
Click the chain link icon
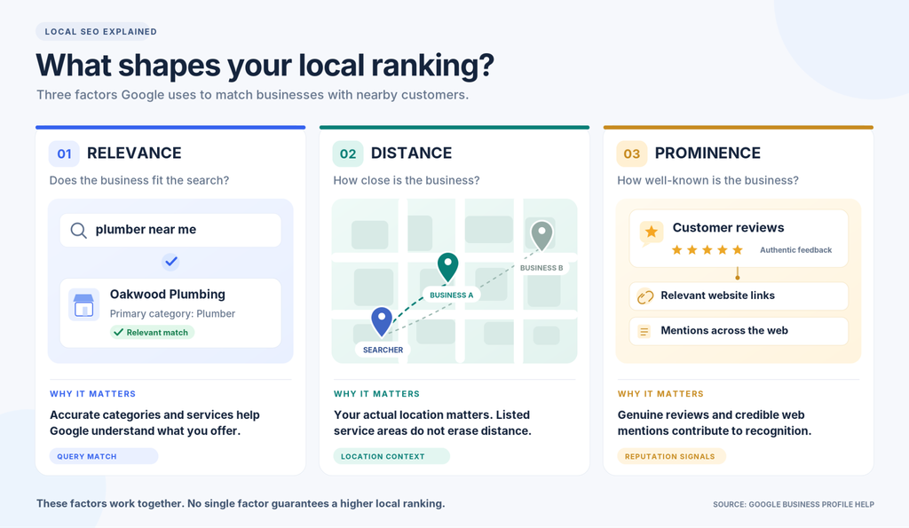644,296
